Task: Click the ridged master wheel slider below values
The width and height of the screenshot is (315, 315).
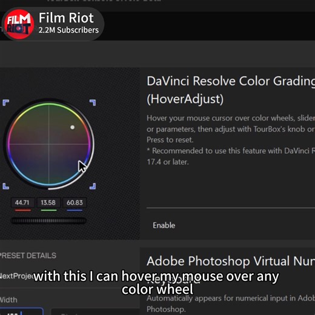Action: click(48, 220)
